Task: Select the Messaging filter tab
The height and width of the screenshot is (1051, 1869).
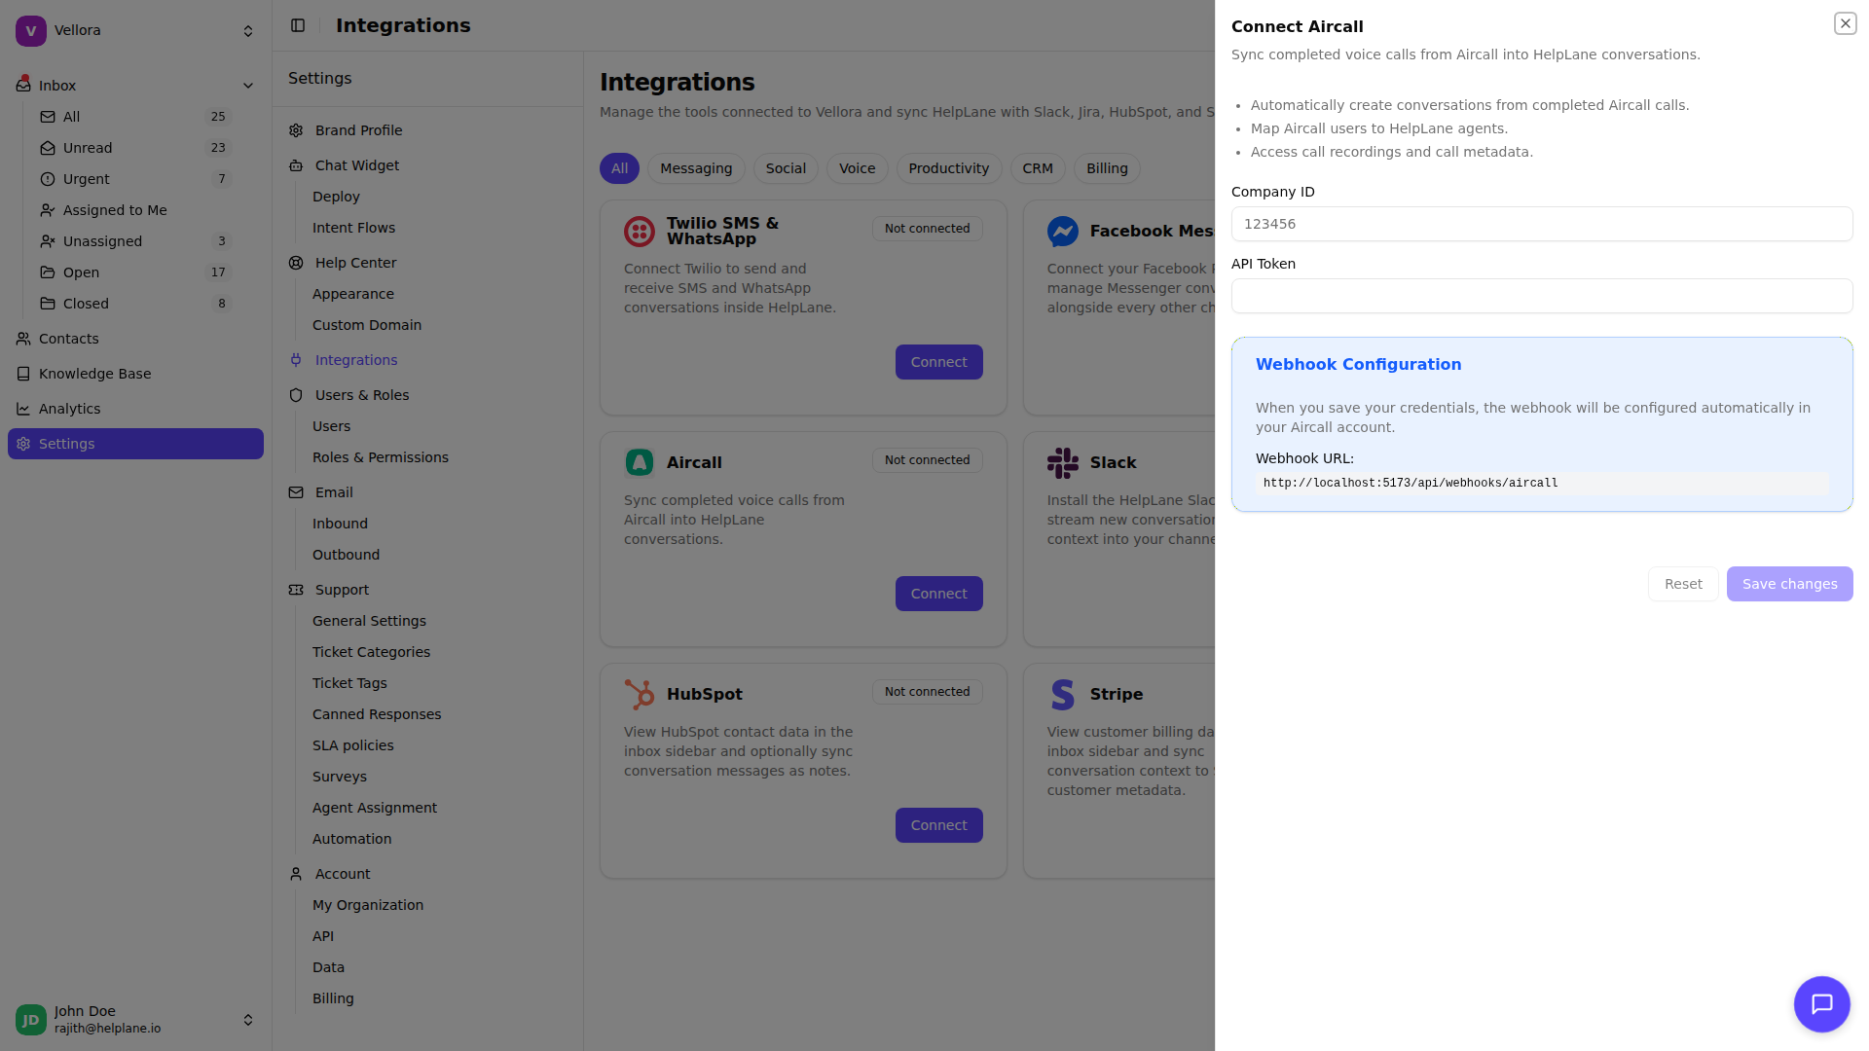Action: pos(696,168)
